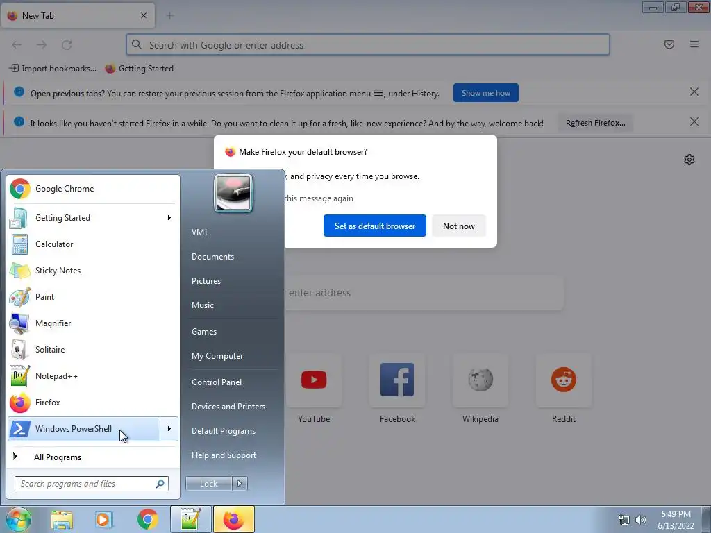The width and height of the screenshot is (711, 533).
Task: Expand the Windows PowerShell jump list arrow
Action: 169,429
